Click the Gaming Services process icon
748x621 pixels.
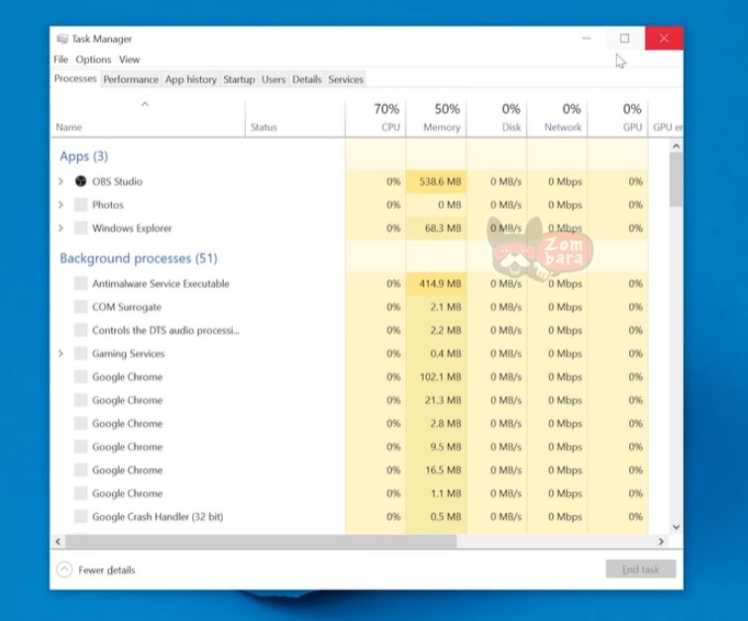pos(80,354)
